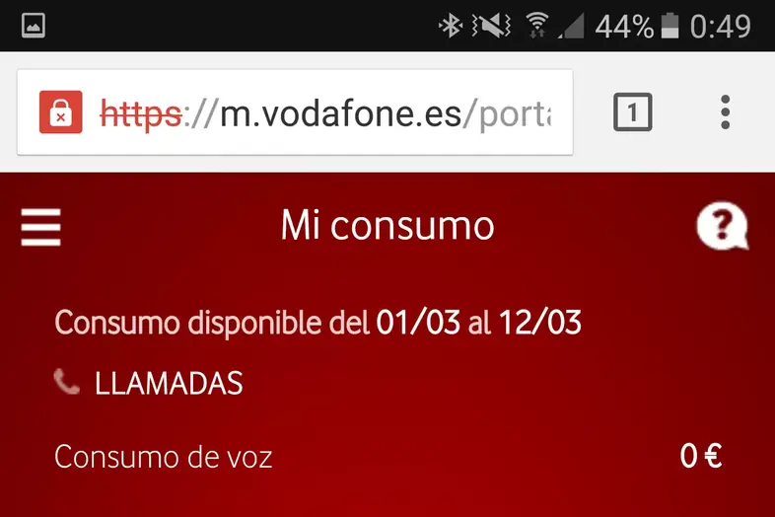Image resolution: width=775 pixels, height=517 pixels.
Task: Tap the red phone icon beside LLAMADAS
Action: pyautogui.click(x=66, y=382)
